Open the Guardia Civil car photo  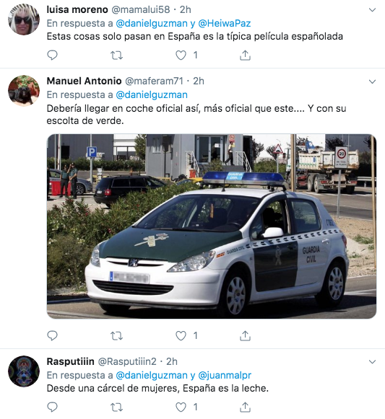click(212, 226)
